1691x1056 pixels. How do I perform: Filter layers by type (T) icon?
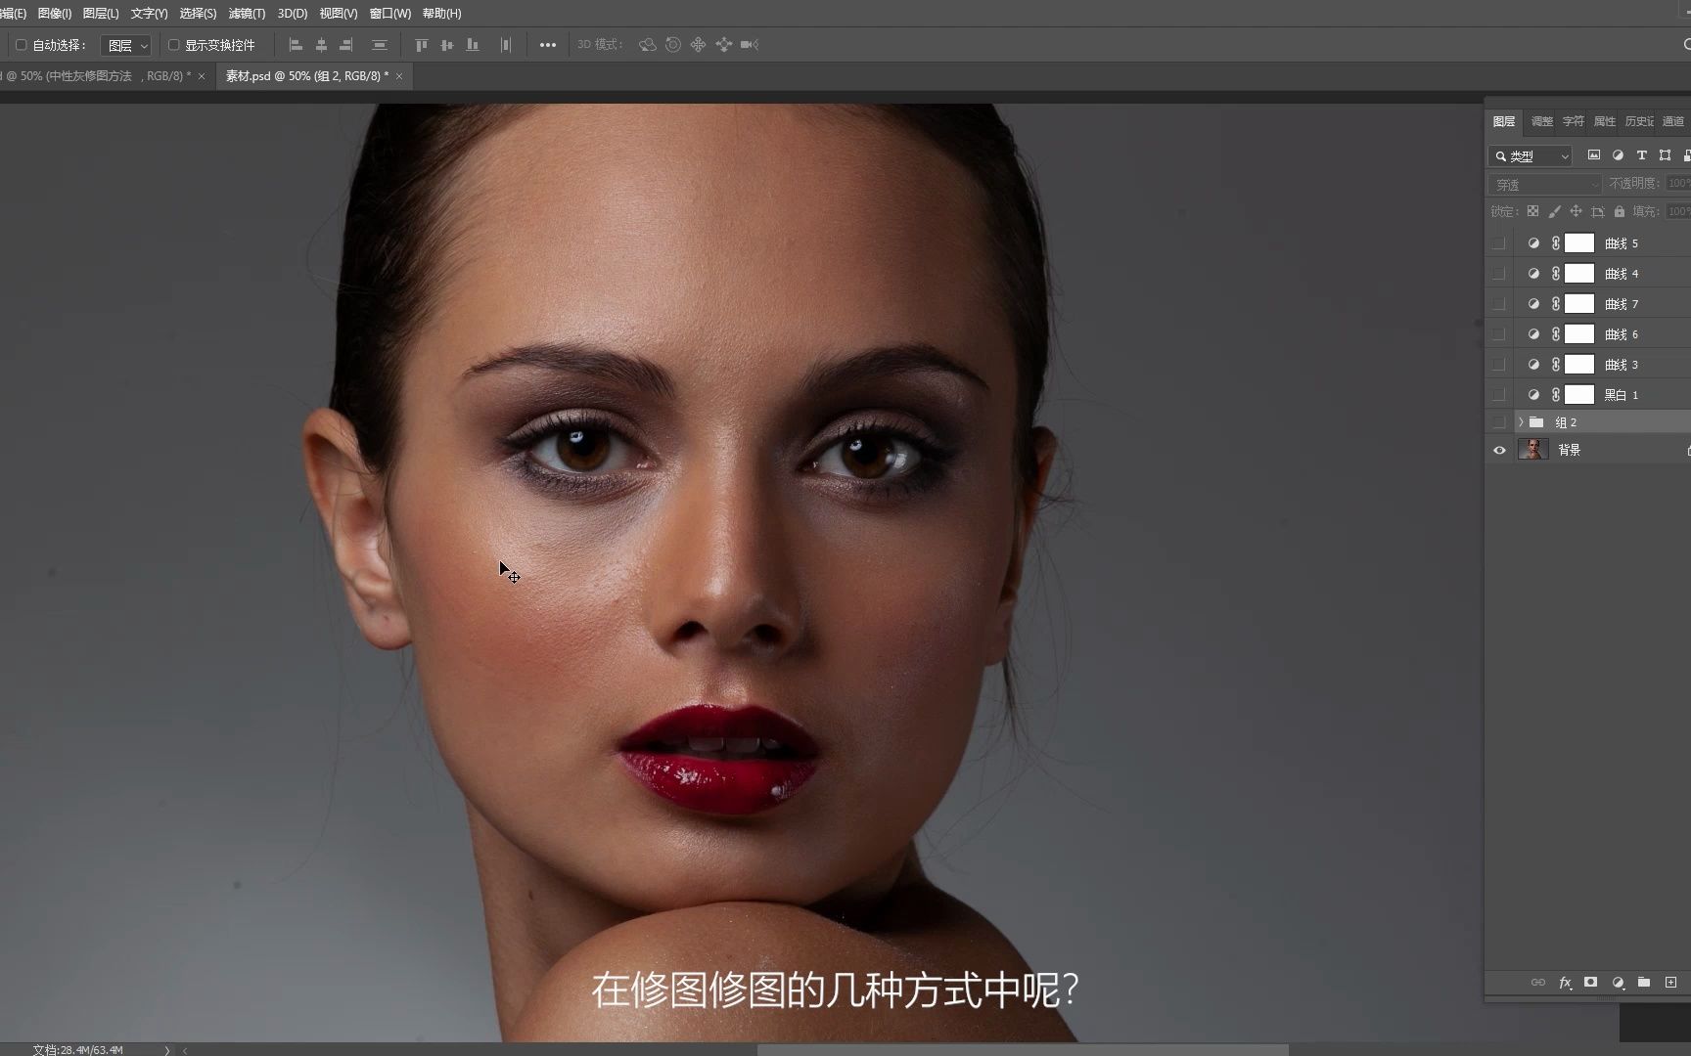[1642, 155]
